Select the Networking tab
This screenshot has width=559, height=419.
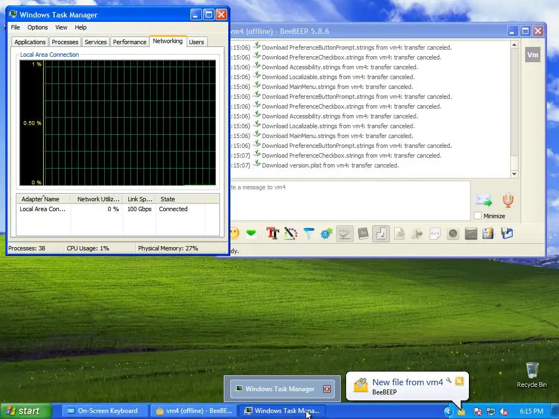point(168,41)
